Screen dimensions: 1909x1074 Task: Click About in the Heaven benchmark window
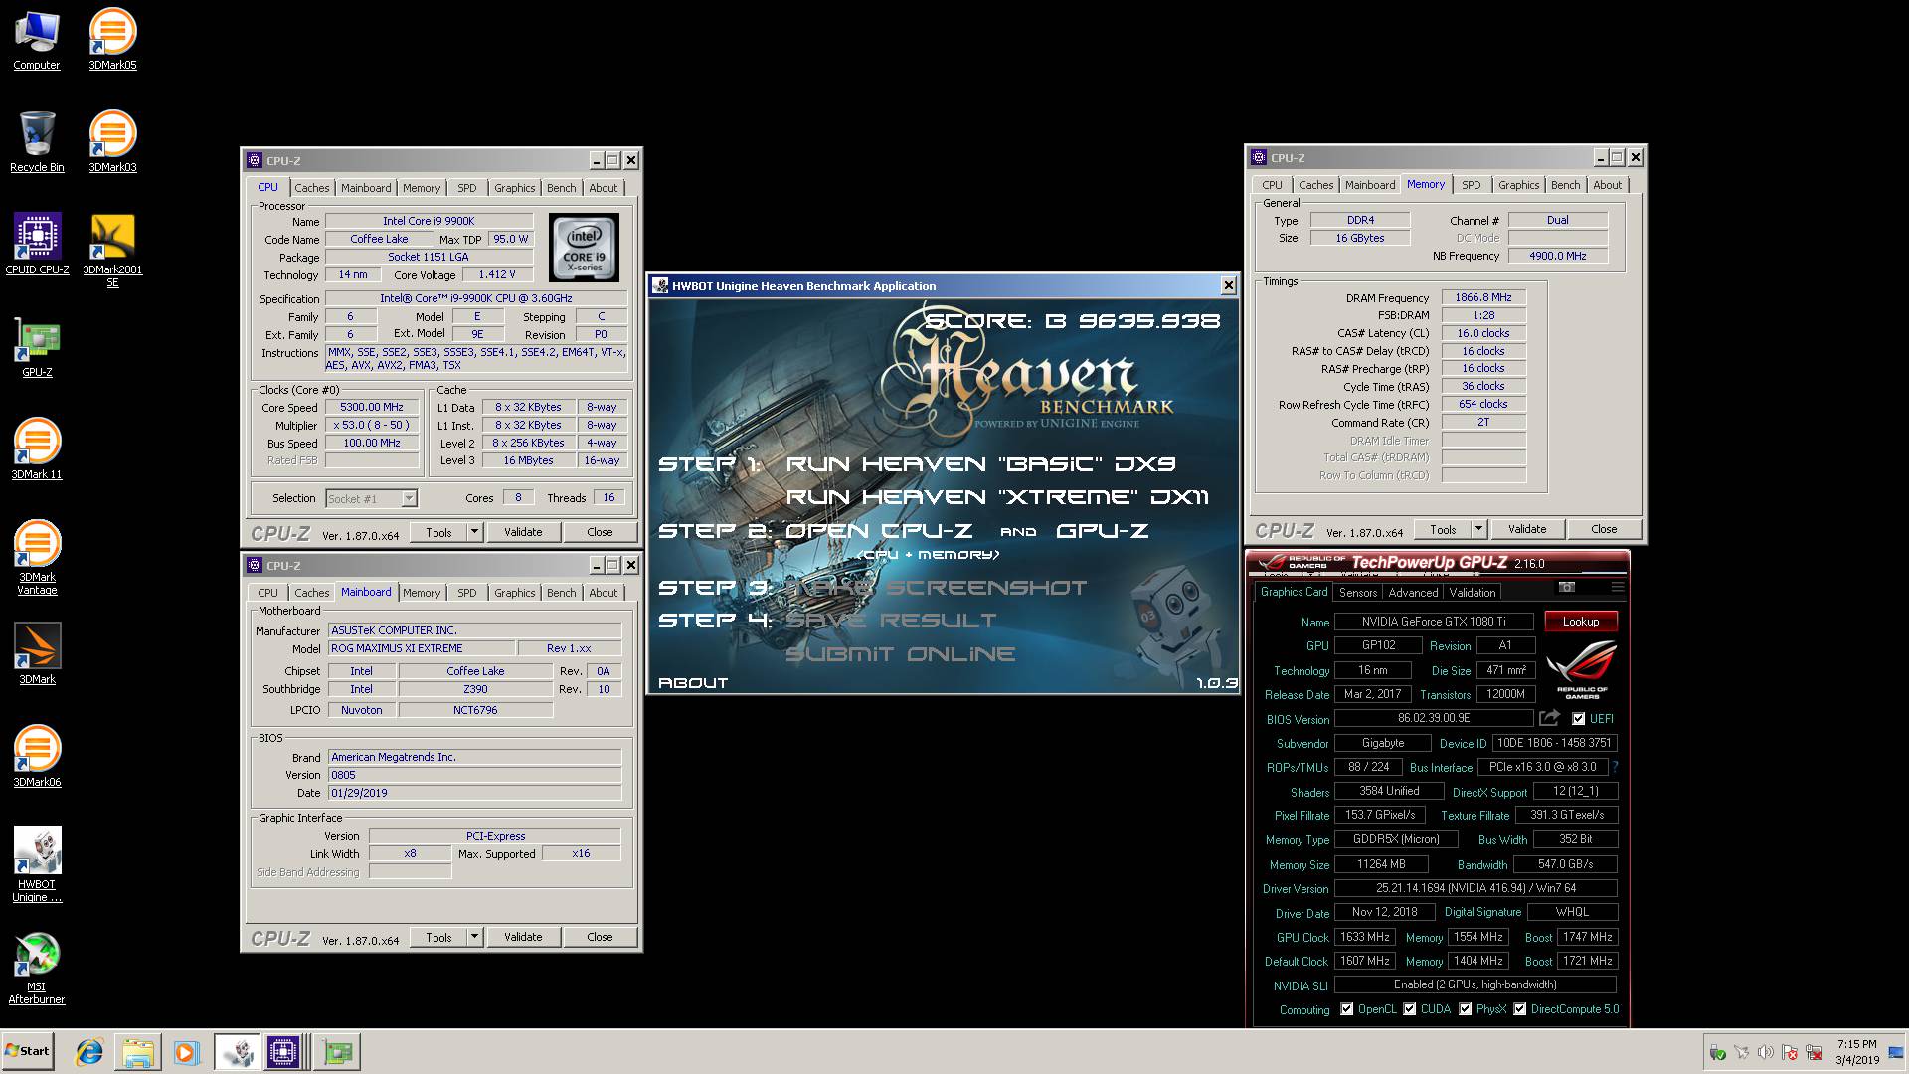click(693, 683)
